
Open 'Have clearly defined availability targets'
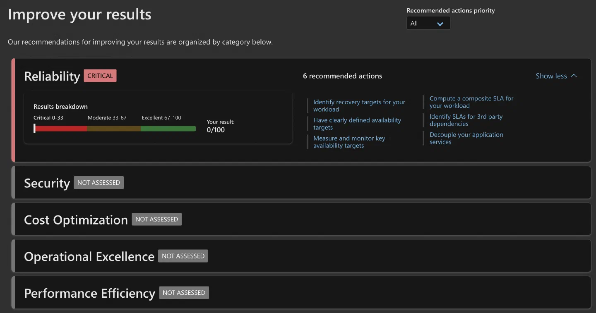tap(357, 124)
